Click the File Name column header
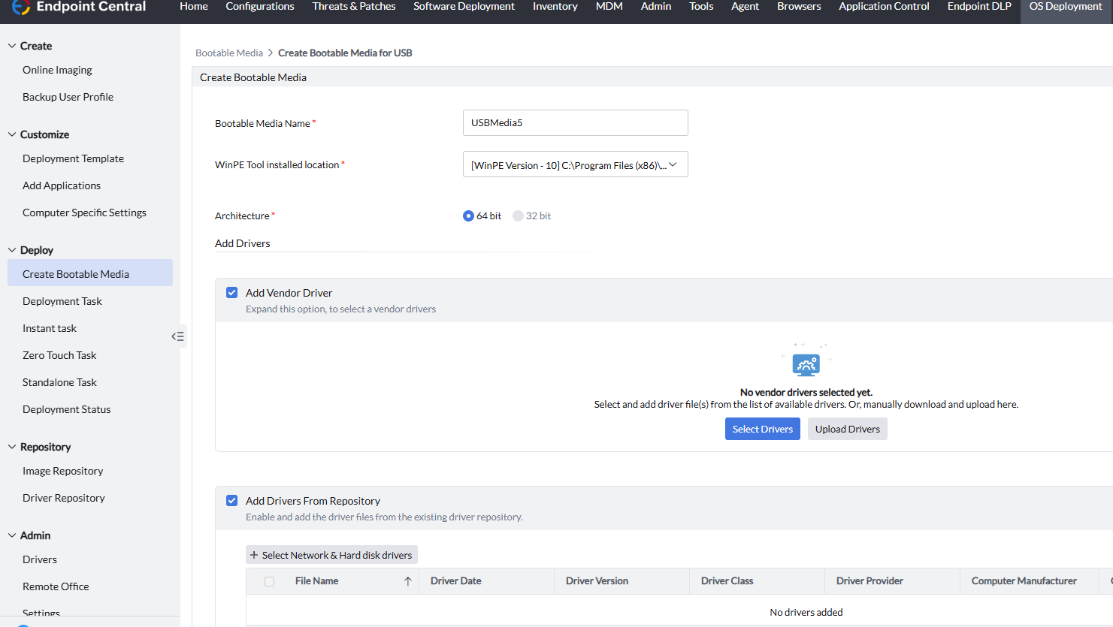The height and width of the screenshot is (627, 1113). pyautogui.click(x=316, y=581)
